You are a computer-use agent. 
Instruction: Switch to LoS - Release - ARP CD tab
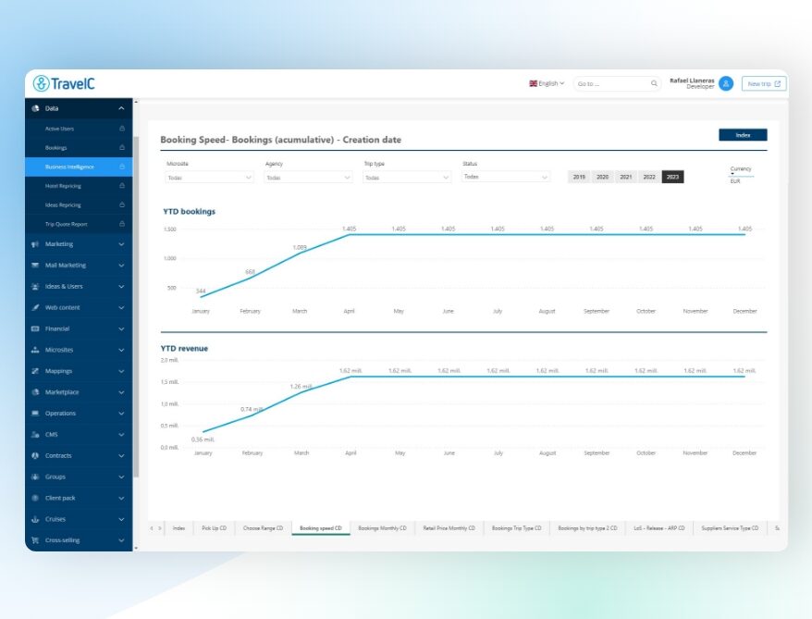659,528
